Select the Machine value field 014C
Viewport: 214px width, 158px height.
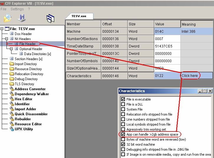[167, 32]
